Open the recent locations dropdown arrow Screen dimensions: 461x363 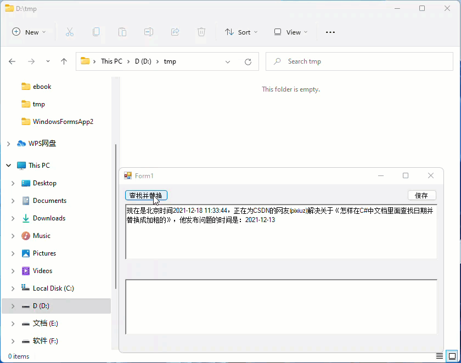(48, 61)
